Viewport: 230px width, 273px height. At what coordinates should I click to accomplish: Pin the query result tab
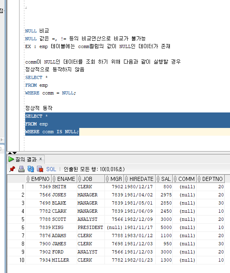12,169
